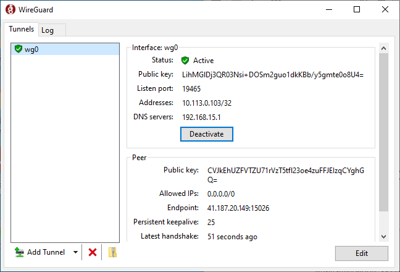Viewport: 400px width, 272px height.
Task: Click the green shield beside Active status
Action: [x=185, y=61]
